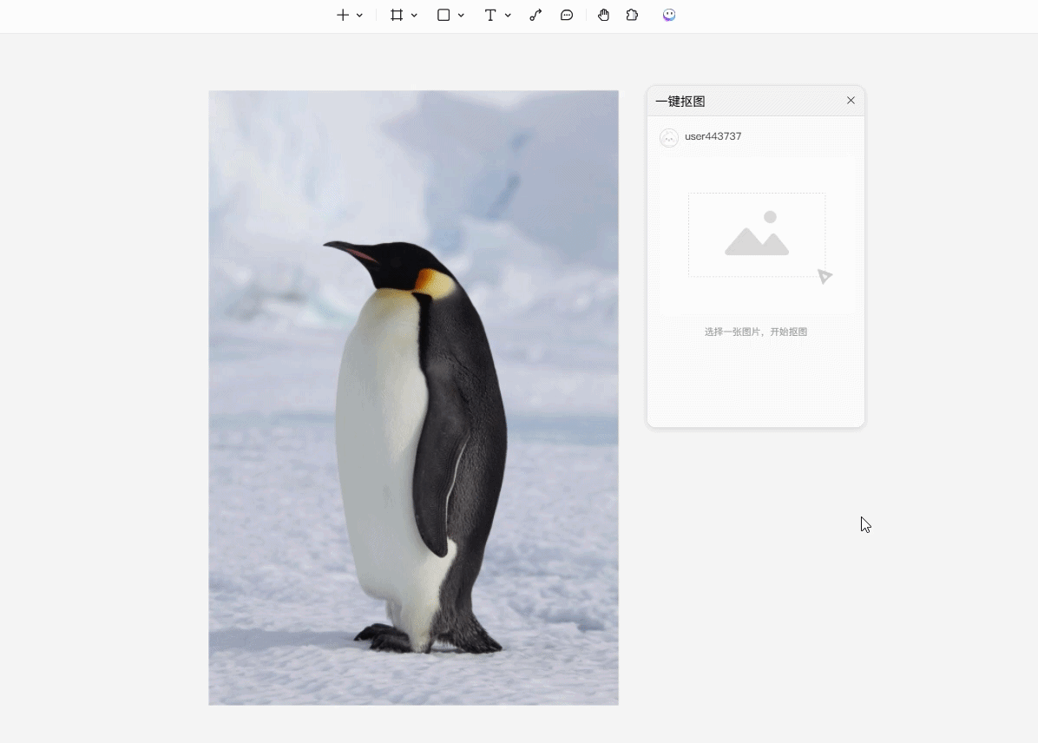Open the AI assistant face icon
Image resolution: width=1038 pixels, height=743 pixels.
coord(669,16)
